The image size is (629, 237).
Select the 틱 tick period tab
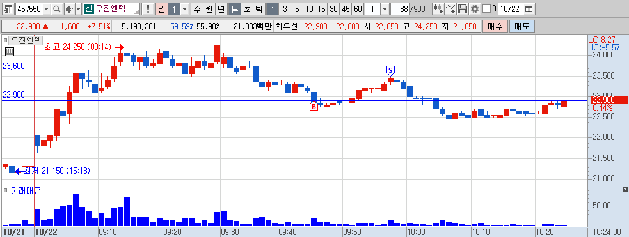259,9
